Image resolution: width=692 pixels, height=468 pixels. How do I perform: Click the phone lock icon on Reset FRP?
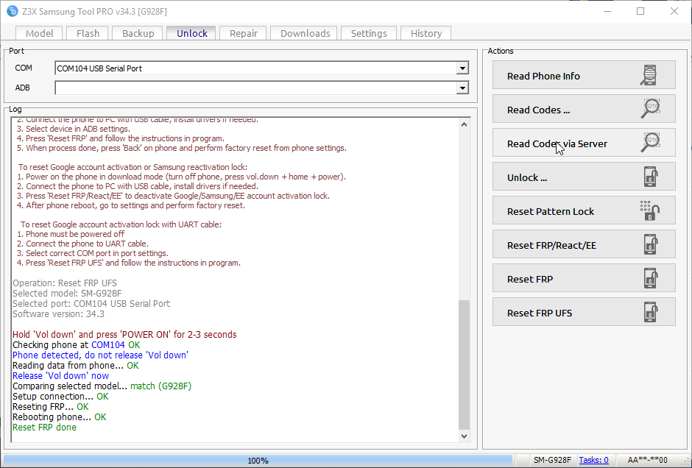[651, 278]
